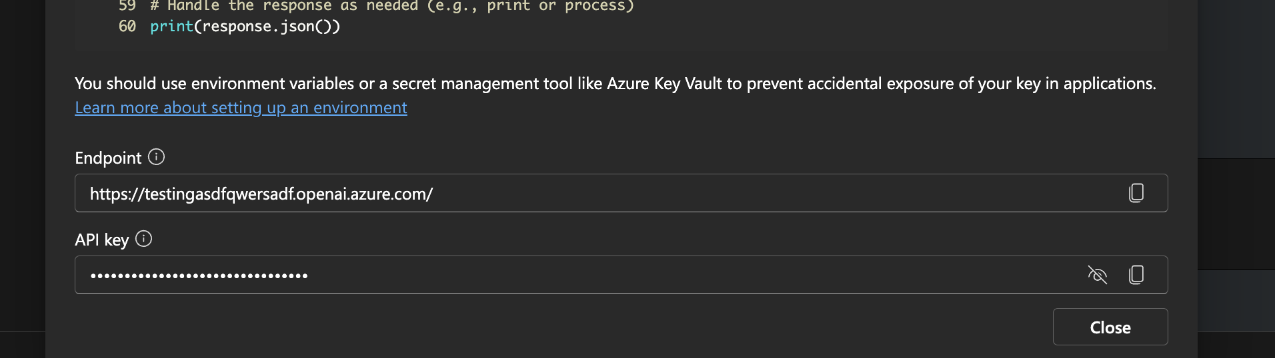This screenshot has width=1275, height=358.
Task: Click the 'print' keyword on line 60
Action: click(x=171, y=27)
